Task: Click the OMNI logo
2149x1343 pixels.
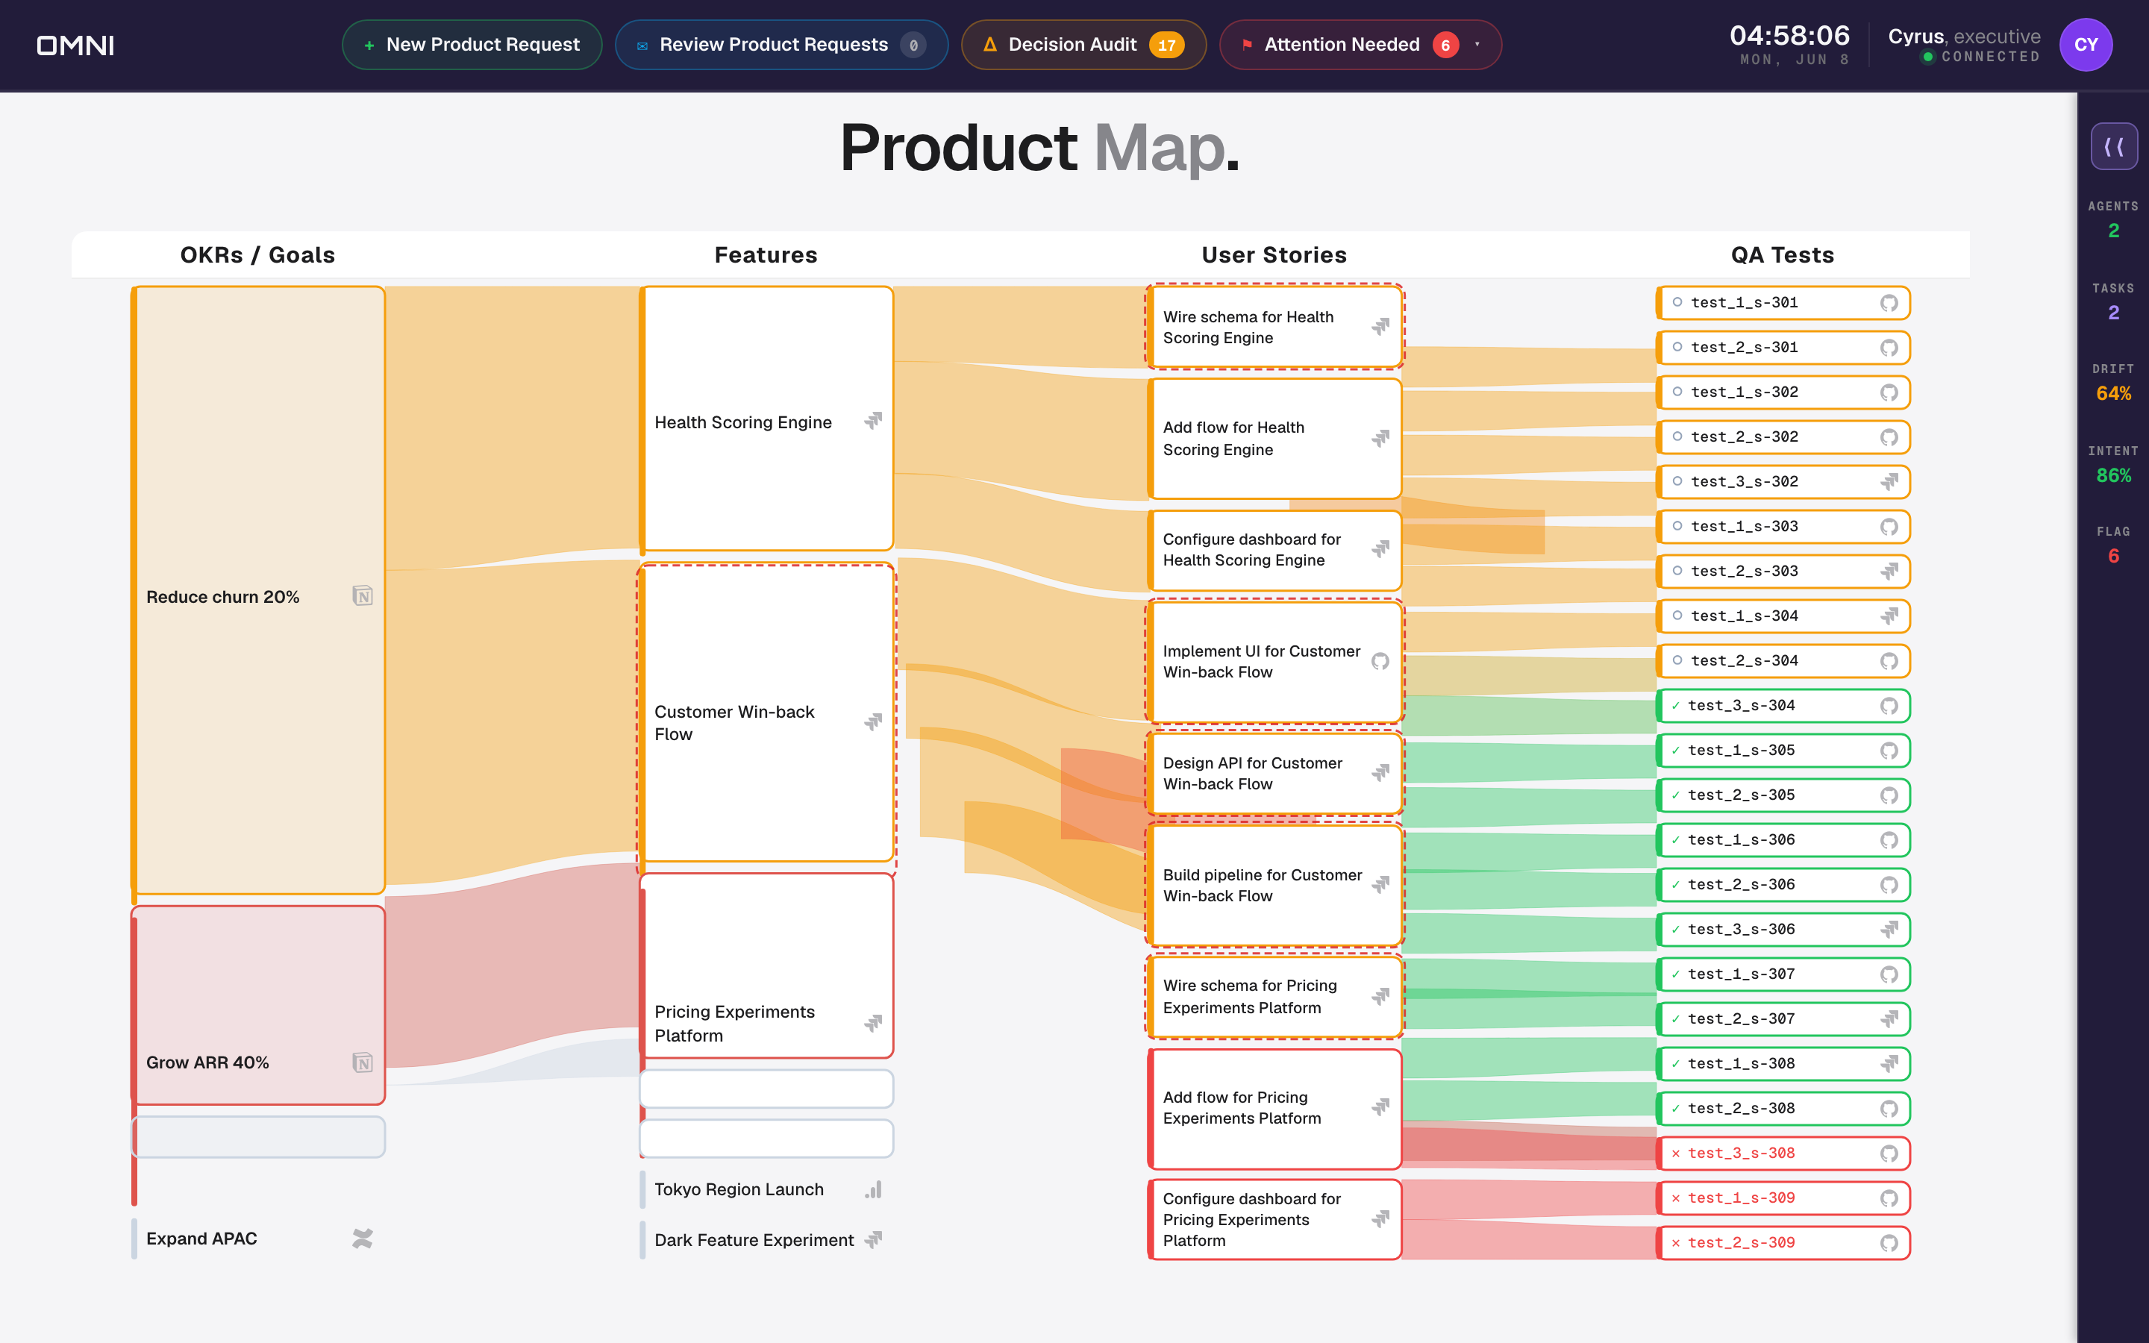Action: click(x=75, y=45)
